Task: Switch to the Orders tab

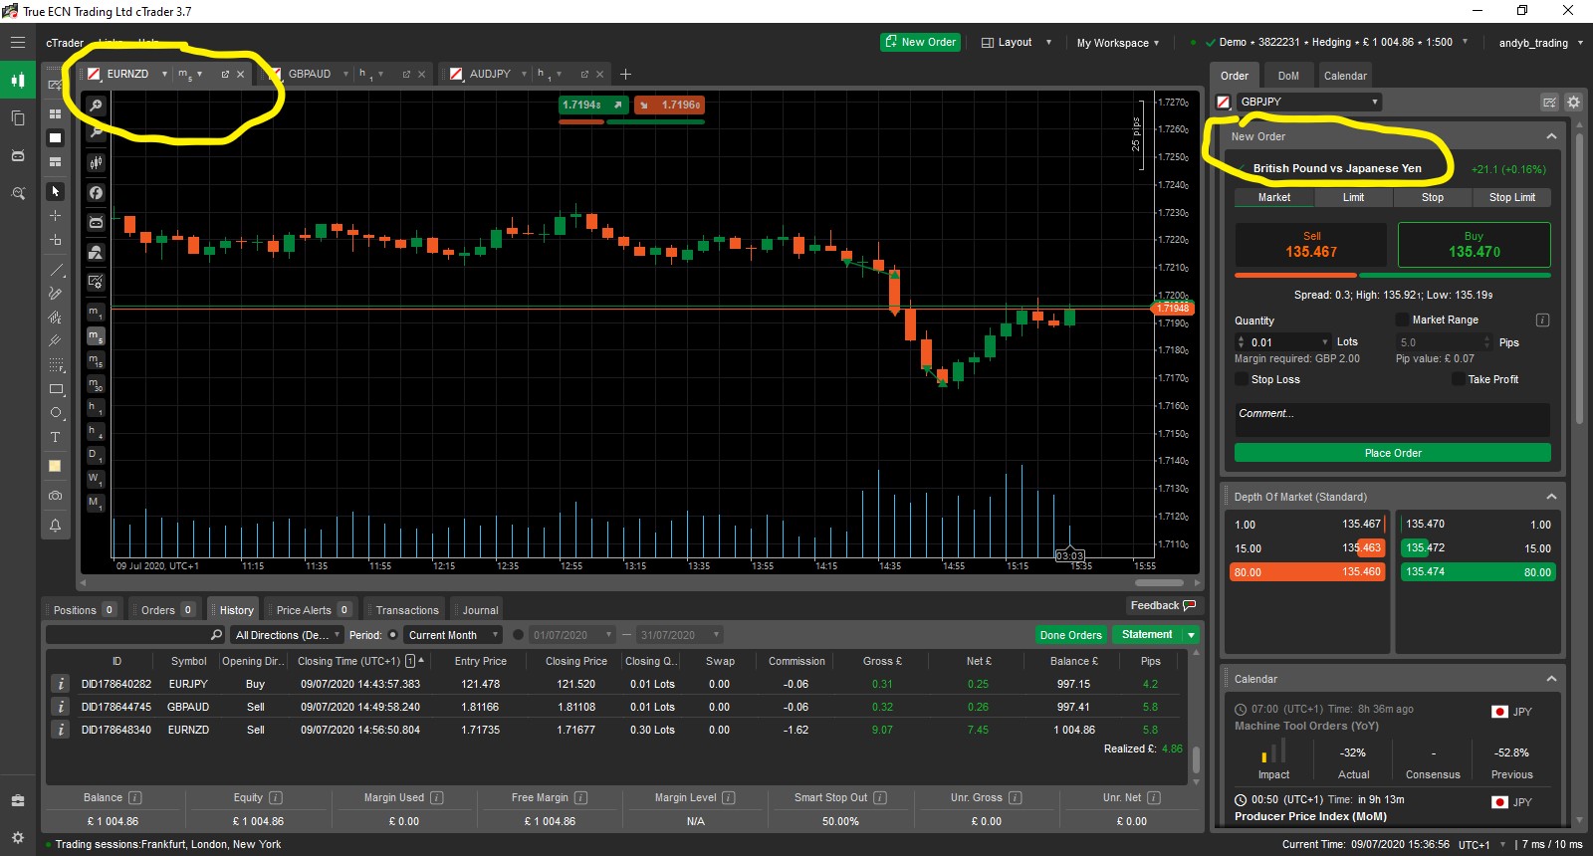Action: click(166, 610)
